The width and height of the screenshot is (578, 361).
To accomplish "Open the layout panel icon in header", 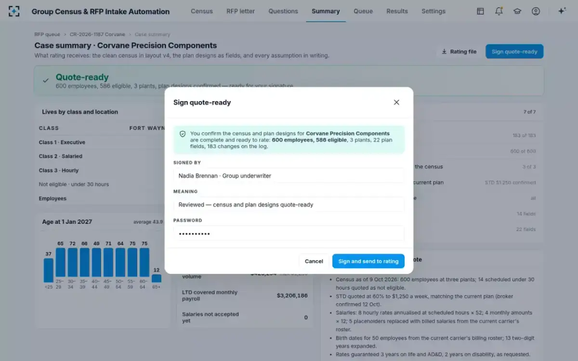I will [x=480, y=11].
